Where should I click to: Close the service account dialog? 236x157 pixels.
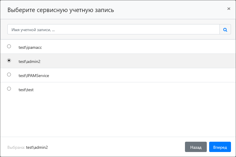point(229,9)
